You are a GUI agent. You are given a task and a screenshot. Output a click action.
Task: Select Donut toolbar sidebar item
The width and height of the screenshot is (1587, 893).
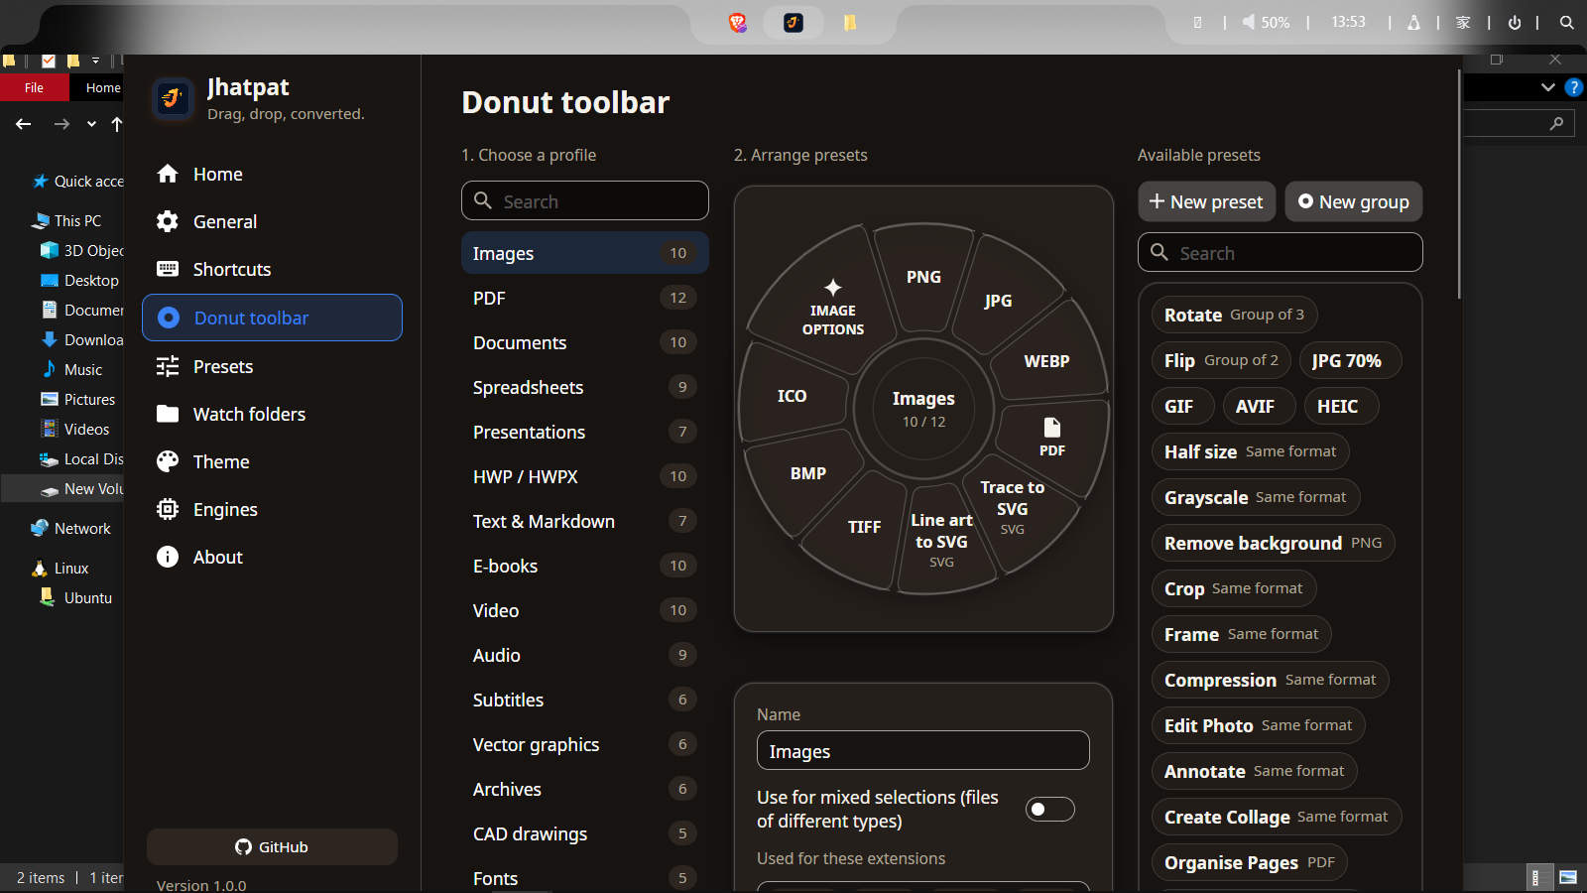pyautogui.click(x=272, y=318)
